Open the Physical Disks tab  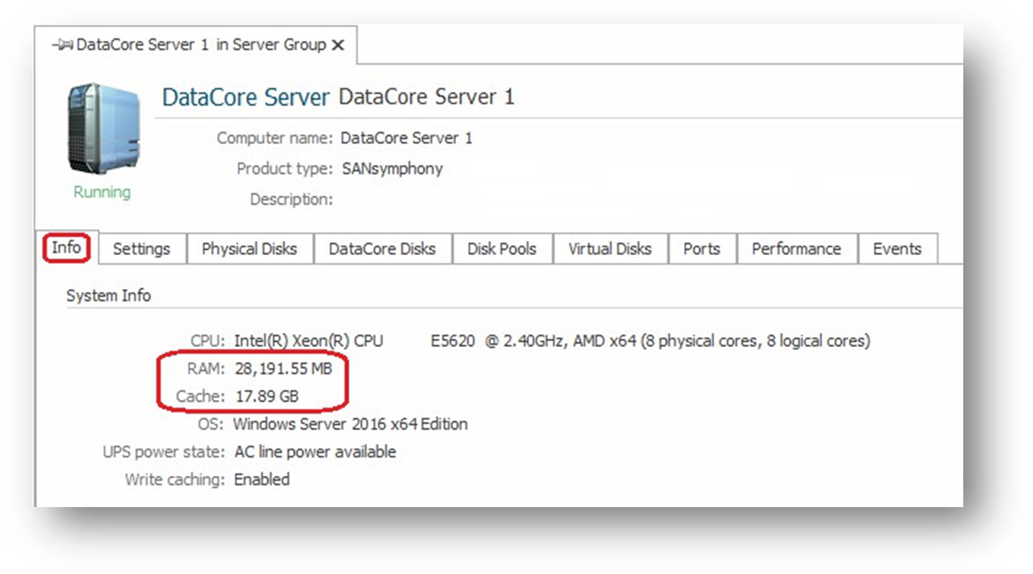click(249, 249)
